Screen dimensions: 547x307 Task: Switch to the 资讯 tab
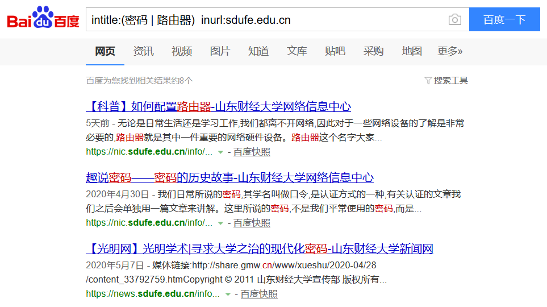pos(143,51)
